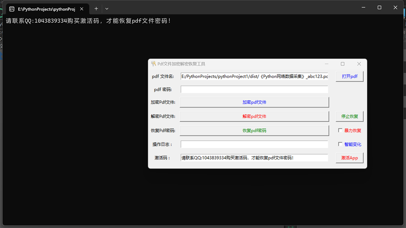The height and width of the screenshot is (228, 406).
Task: Click the 恢复Pdf密码: label
Action: [163, 130]
